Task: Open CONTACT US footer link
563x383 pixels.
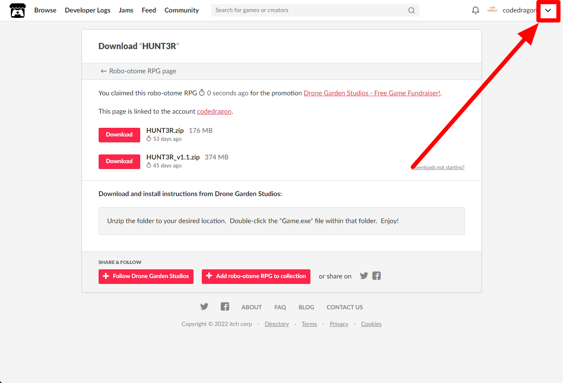Action: [345, 307]
